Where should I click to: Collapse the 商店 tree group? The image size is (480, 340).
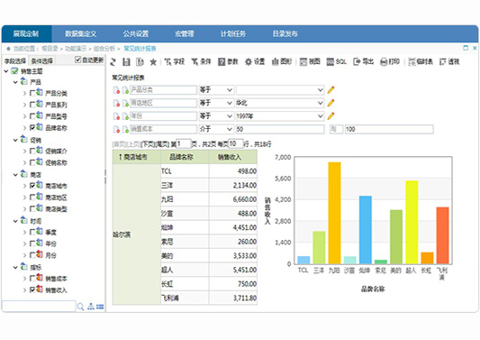(x=15, y=175)
